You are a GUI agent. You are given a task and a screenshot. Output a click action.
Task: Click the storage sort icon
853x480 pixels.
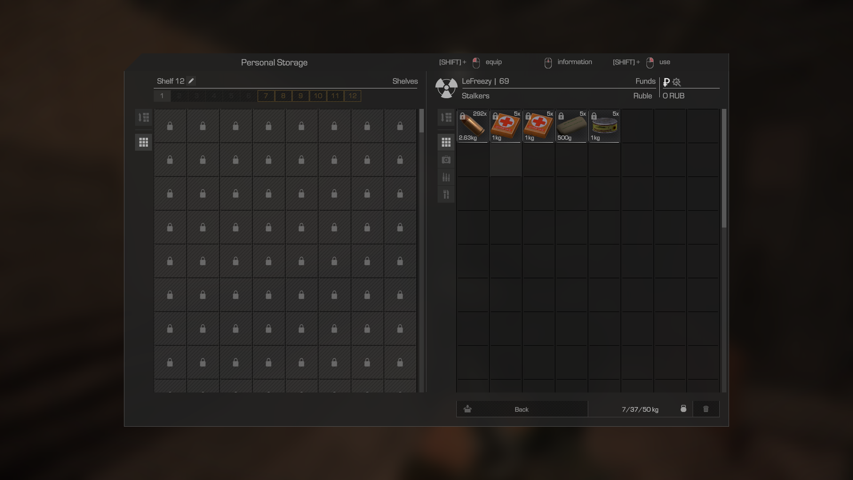point(143,117)
